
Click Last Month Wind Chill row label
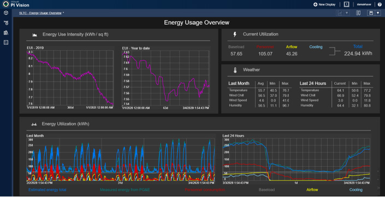pos(236,95)
